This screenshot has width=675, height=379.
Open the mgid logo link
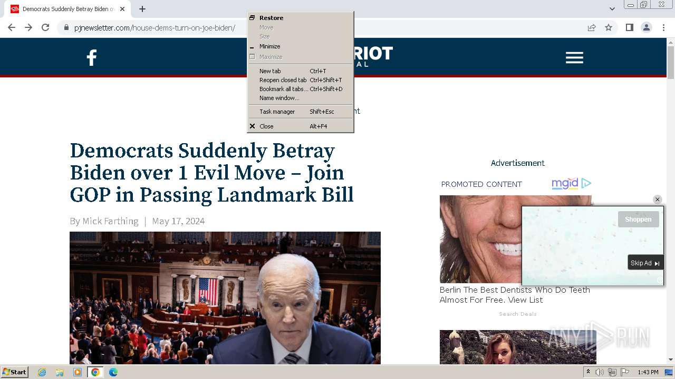565,183
